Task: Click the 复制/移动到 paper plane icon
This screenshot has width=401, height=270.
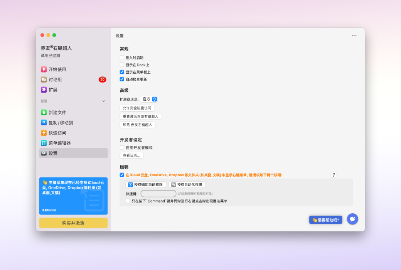Action: pyautogui.click(x=44, y=123)
